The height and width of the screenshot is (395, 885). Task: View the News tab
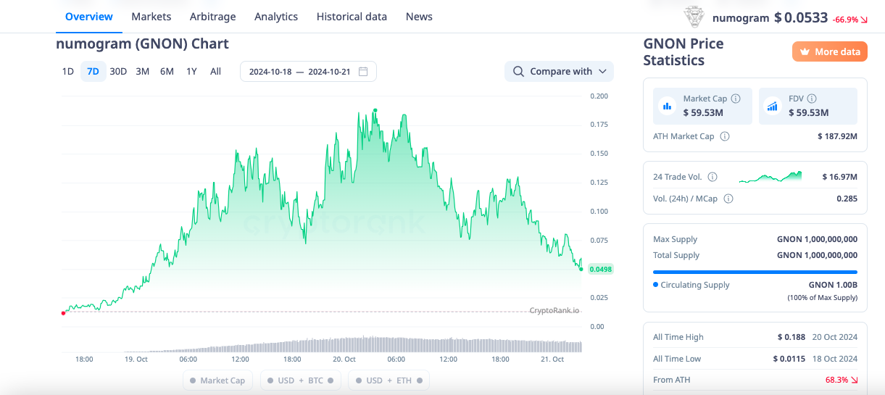[419, 16]
